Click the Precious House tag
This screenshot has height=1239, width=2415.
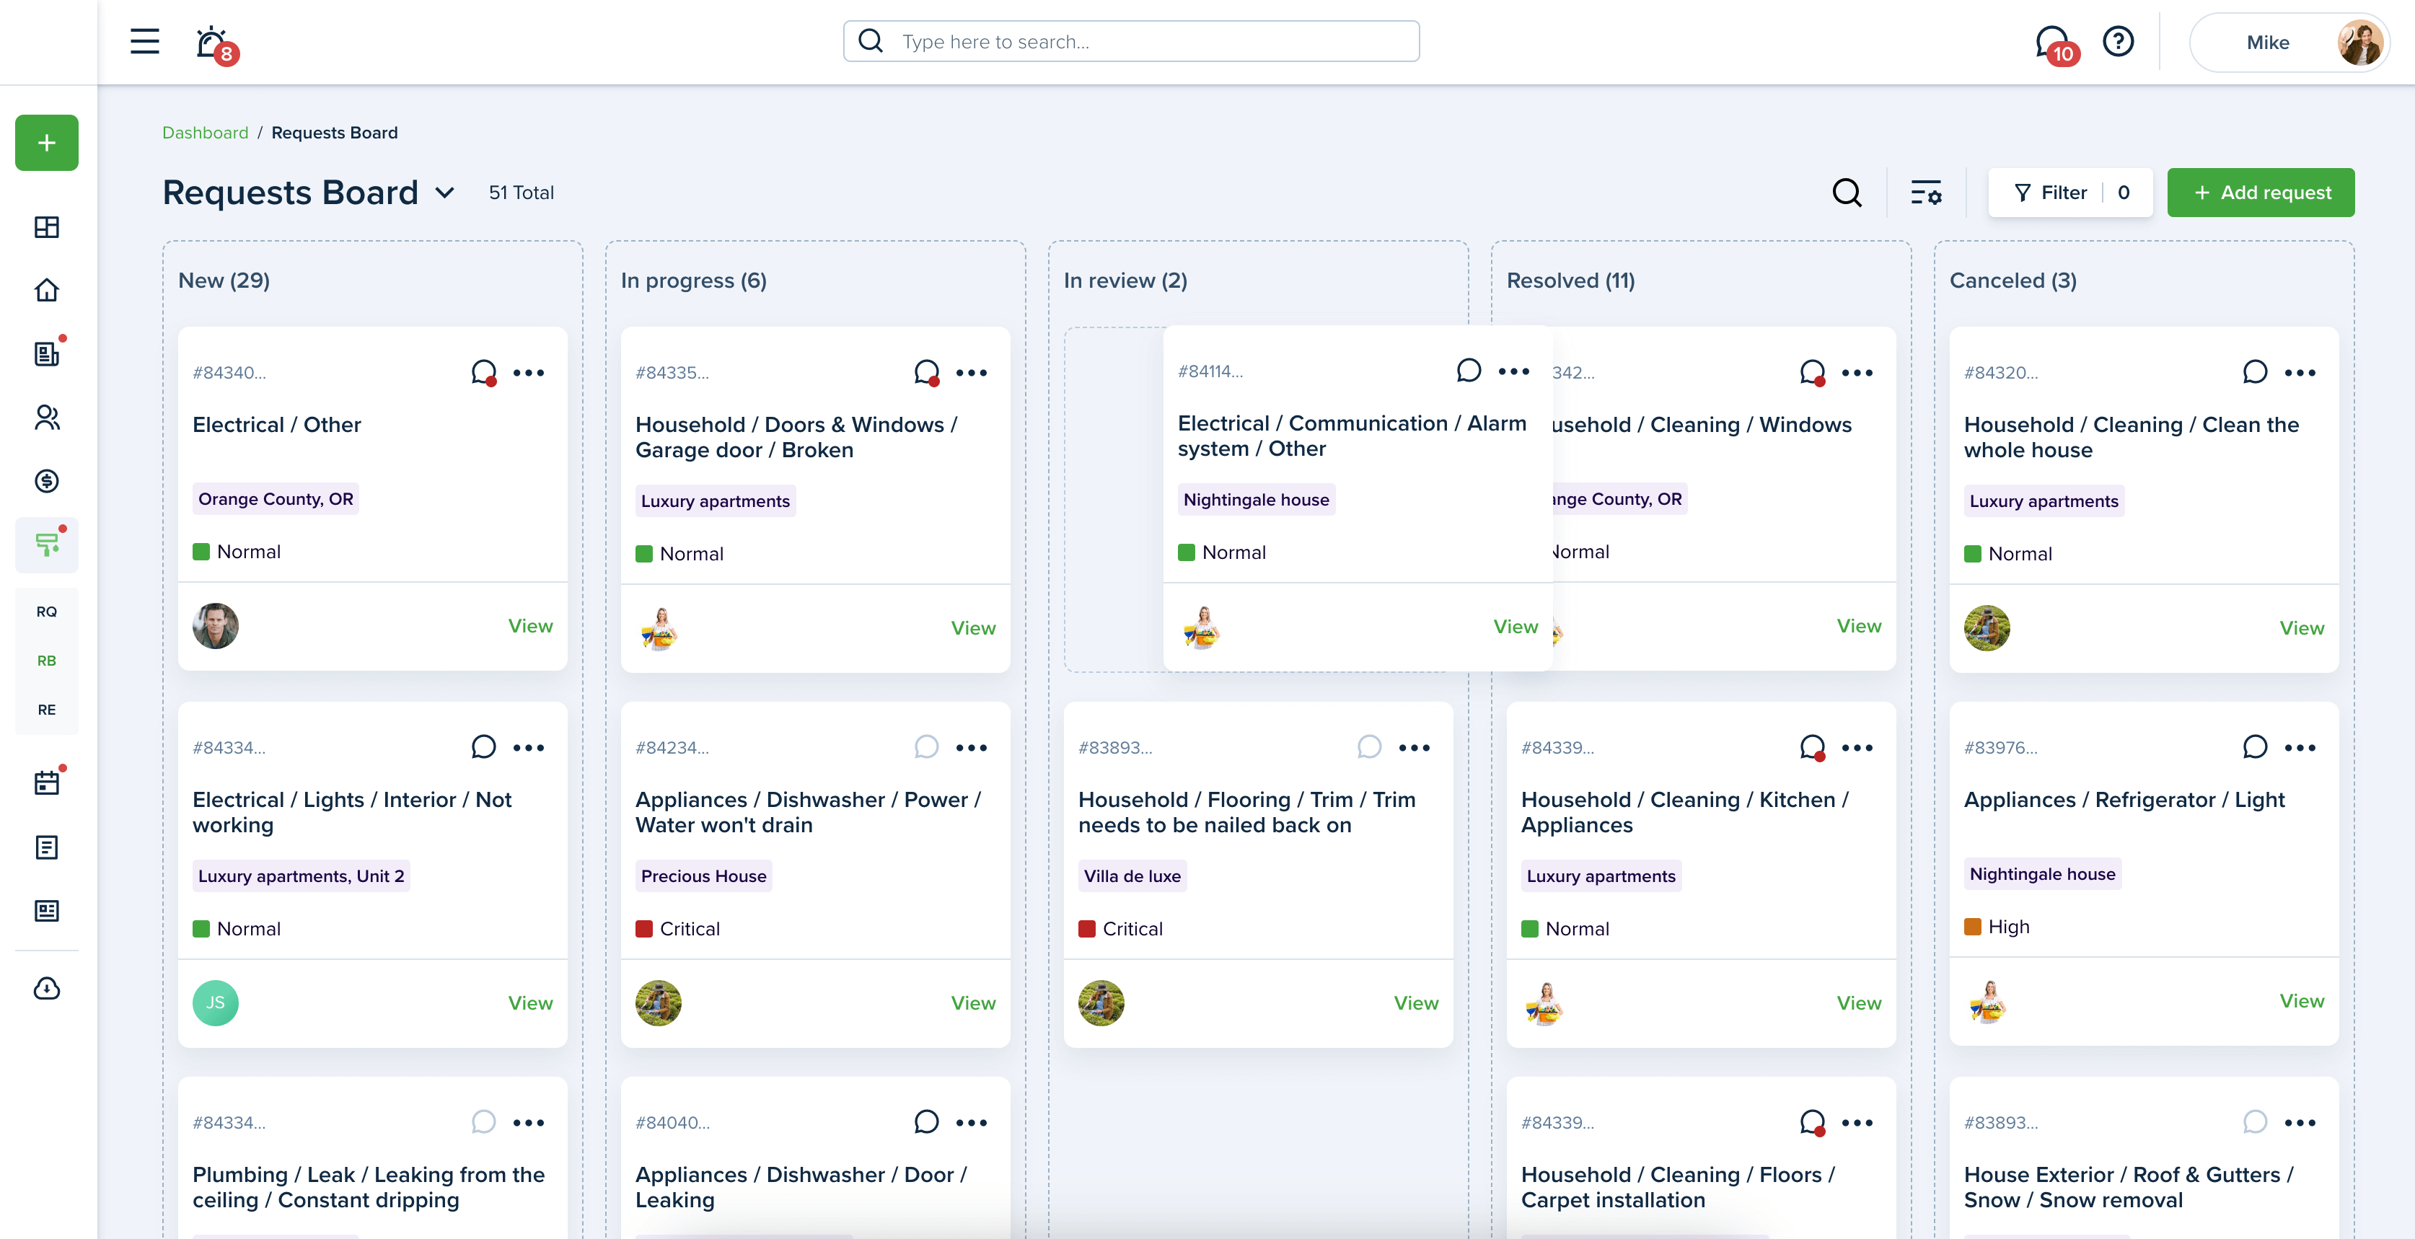(x=703, y=876)
